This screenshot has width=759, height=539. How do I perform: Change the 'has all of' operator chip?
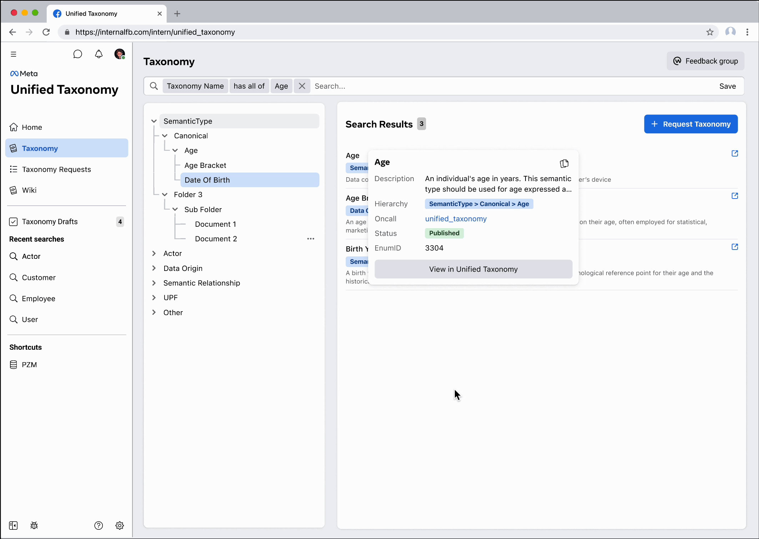pos(249,86)
